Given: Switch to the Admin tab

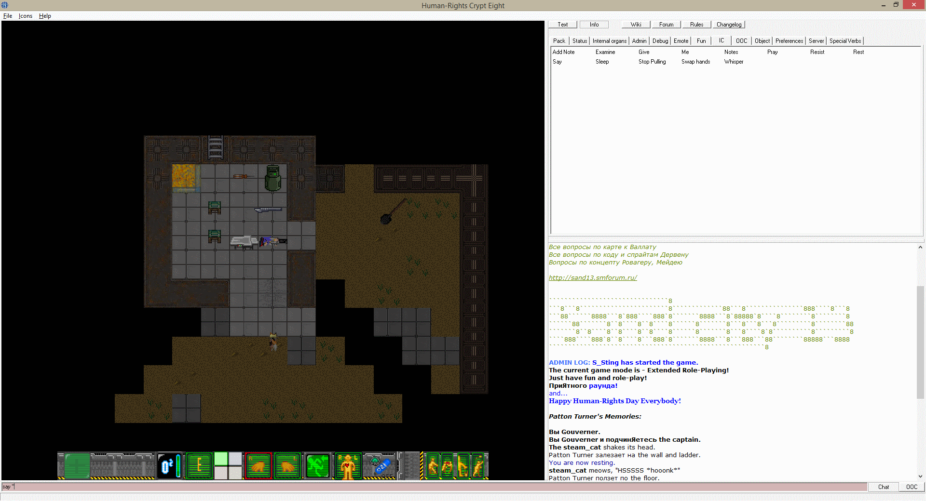Looking at the screenshot, I should click(x=639, y=41).
